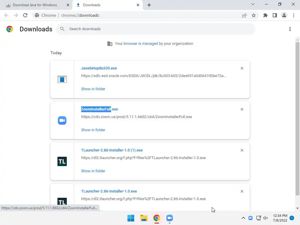The width and height of the screenshot is (300, 225).
Task: Click the Zoom installer file icon
Action: pos(62,120)
